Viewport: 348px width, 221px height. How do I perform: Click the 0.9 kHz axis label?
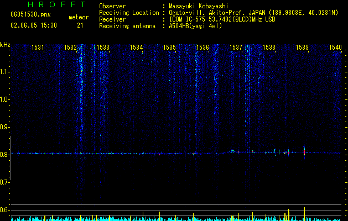coord(4,127)
